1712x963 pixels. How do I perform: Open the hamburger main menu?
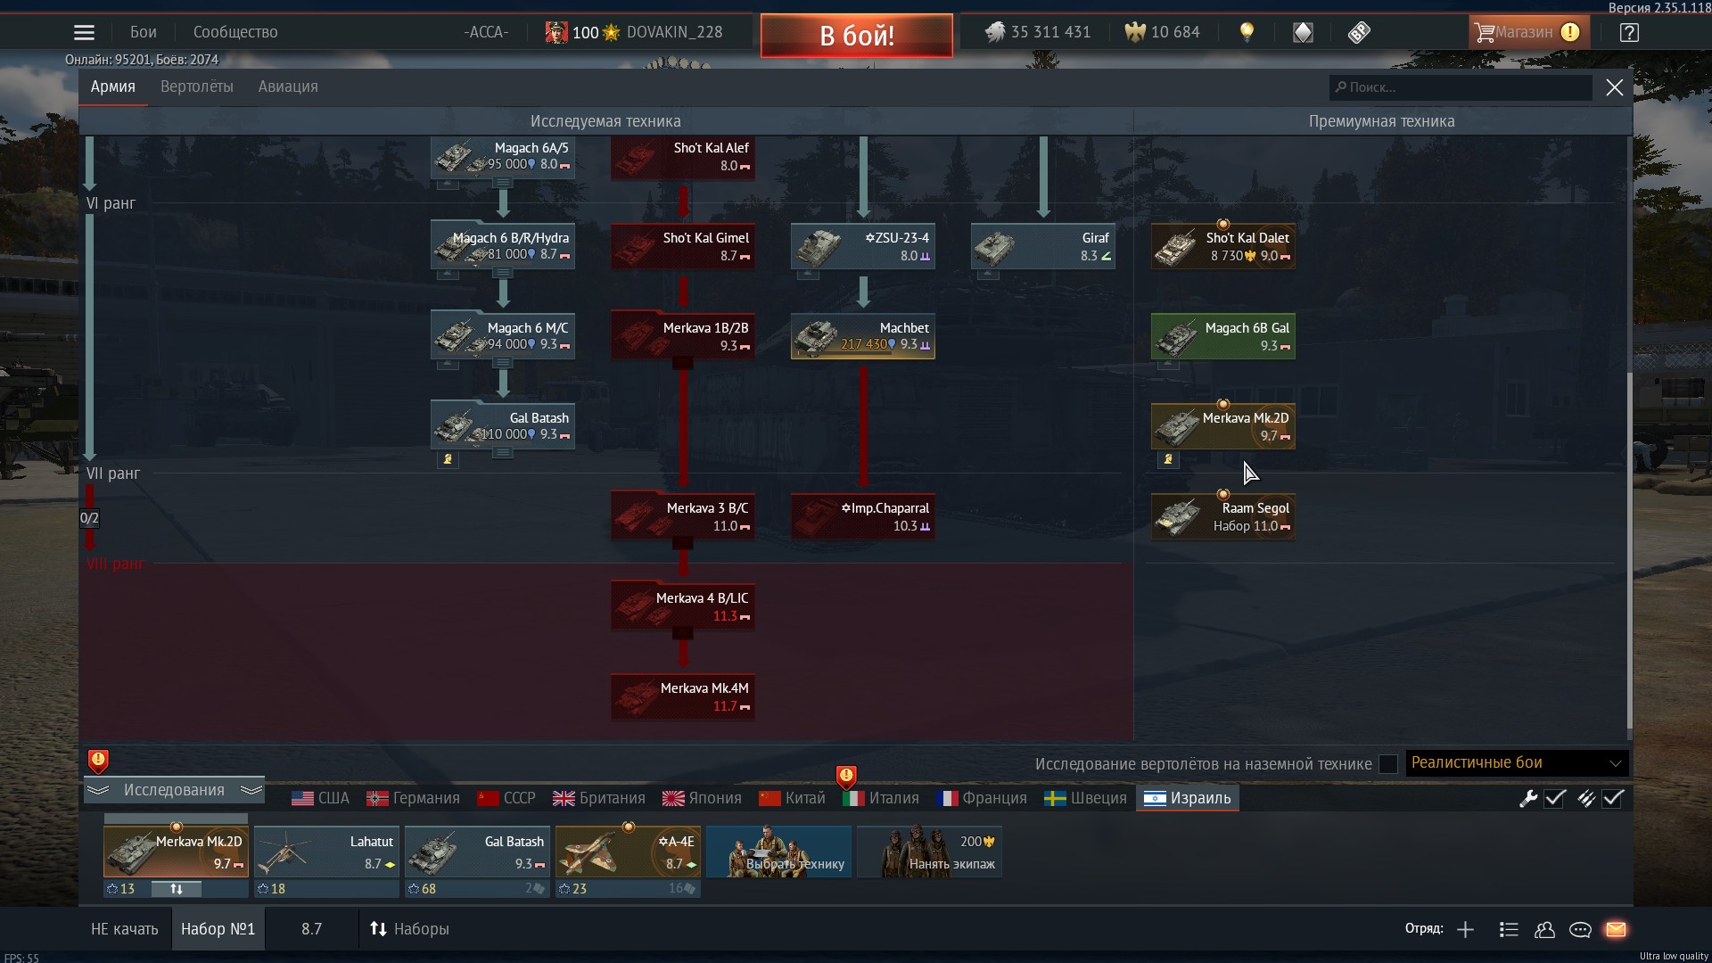(84, 33)
